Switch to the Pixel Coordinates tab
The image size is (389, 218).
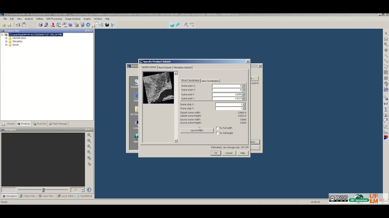(191, 81)
